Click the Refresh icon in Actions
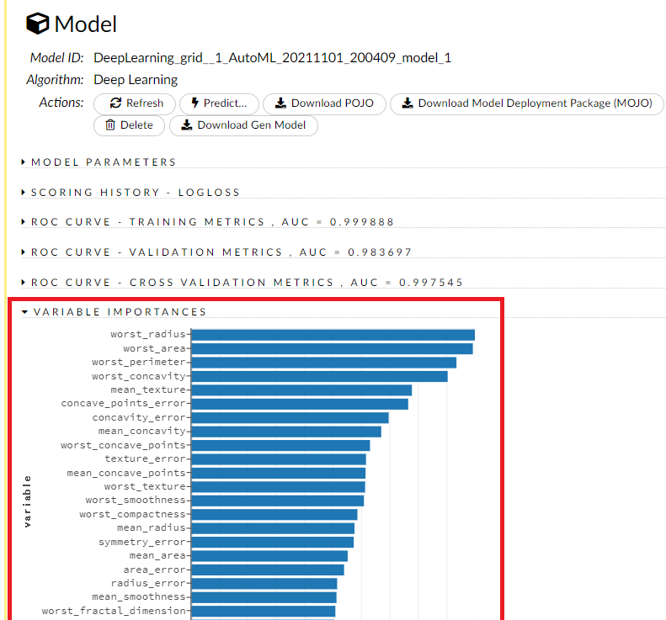The width and height of the screenshot is (666, 620). 116,103
